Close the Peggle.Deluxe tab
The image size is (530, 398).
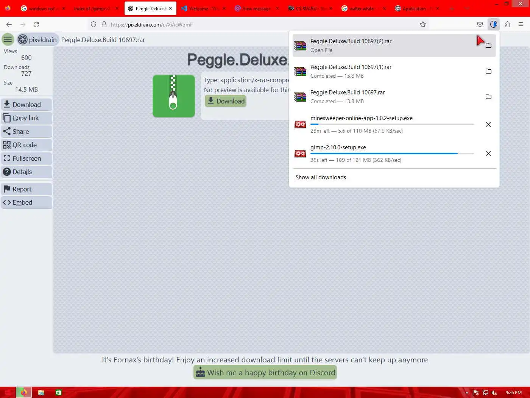pyautogui.click(x=170, y=8)
